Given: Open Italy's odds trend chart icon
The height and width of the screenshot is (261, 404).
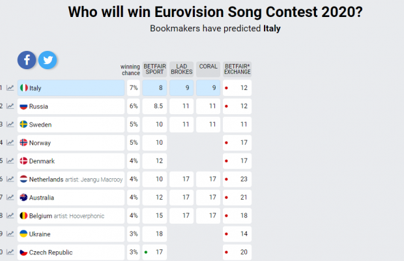Looking at the screenshot, I should [x=10, y=88].
